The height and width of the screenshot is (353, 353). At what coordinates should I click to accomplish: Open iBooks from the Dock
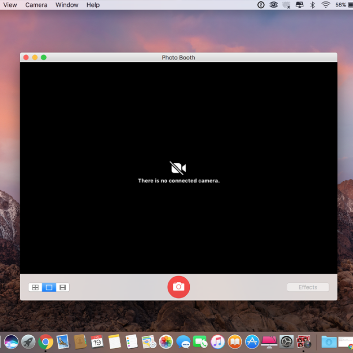point(235,342)
